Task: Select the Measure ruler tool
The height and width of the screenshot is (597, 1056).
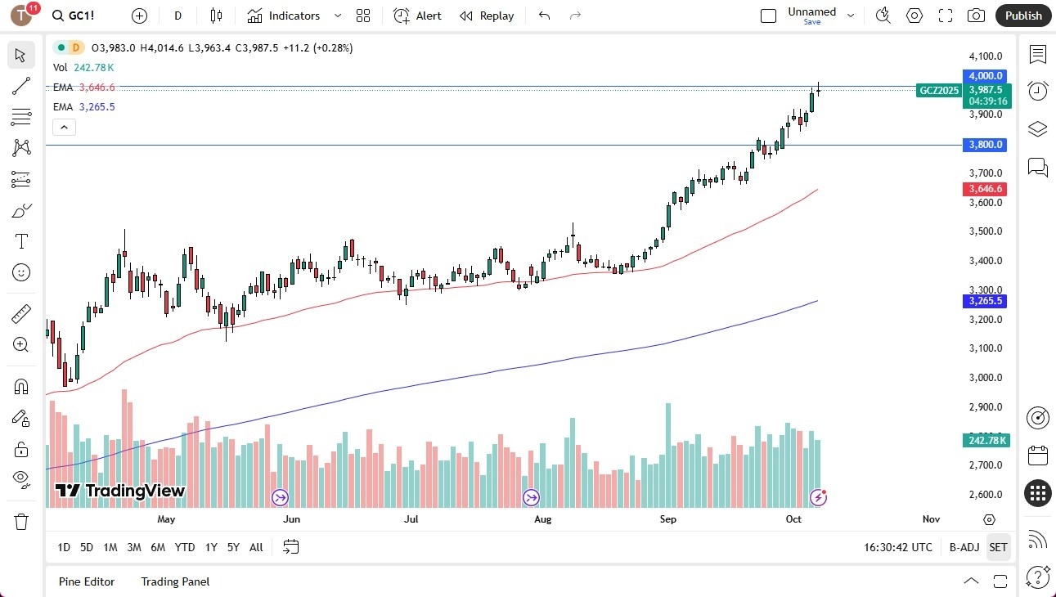Action: [x=20, y=313]
